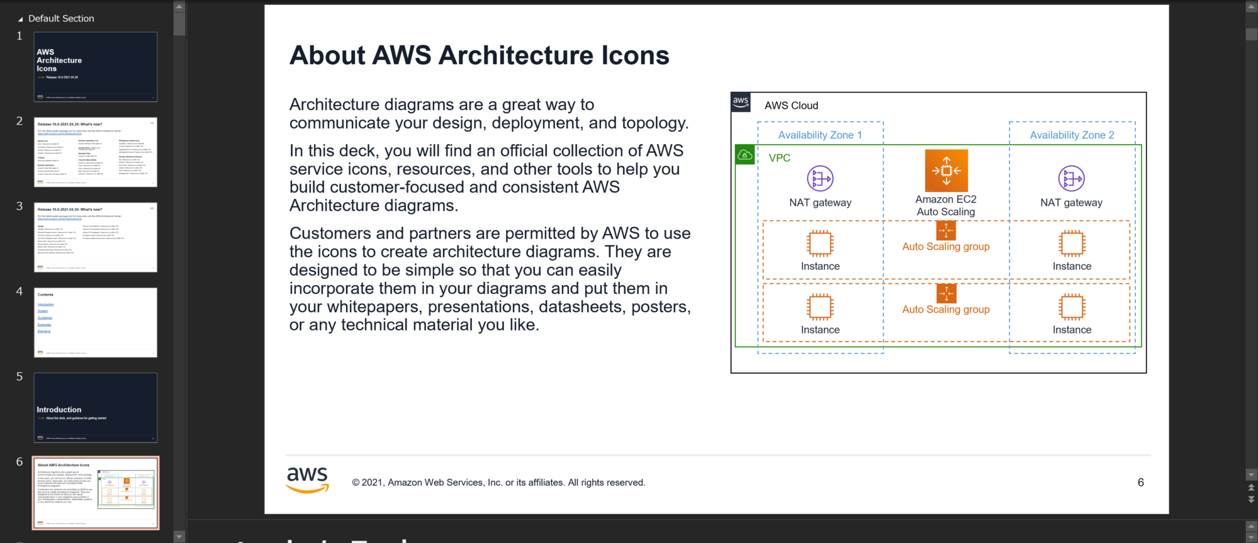1258x543 pixels.
Task: Go to previous slide with double-up arrow
Action: (1251, 488)
